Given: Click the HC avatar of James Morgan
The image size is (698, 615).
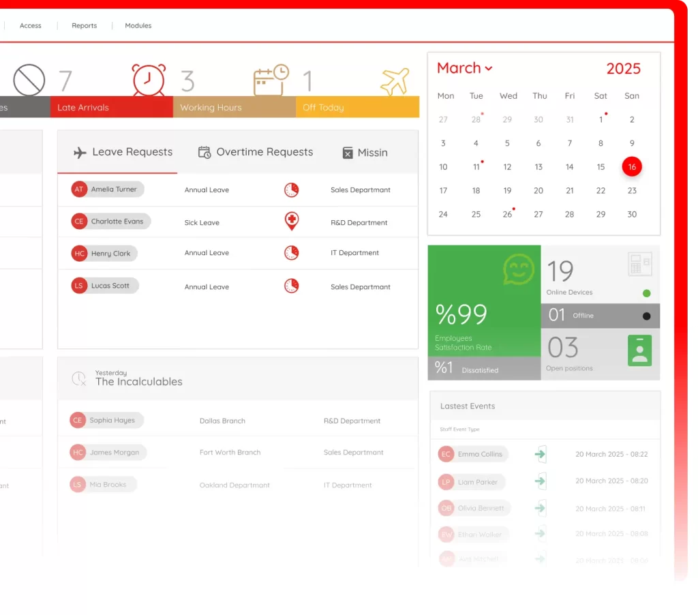Looking at the screenshot, I should [x=78, y=453].
